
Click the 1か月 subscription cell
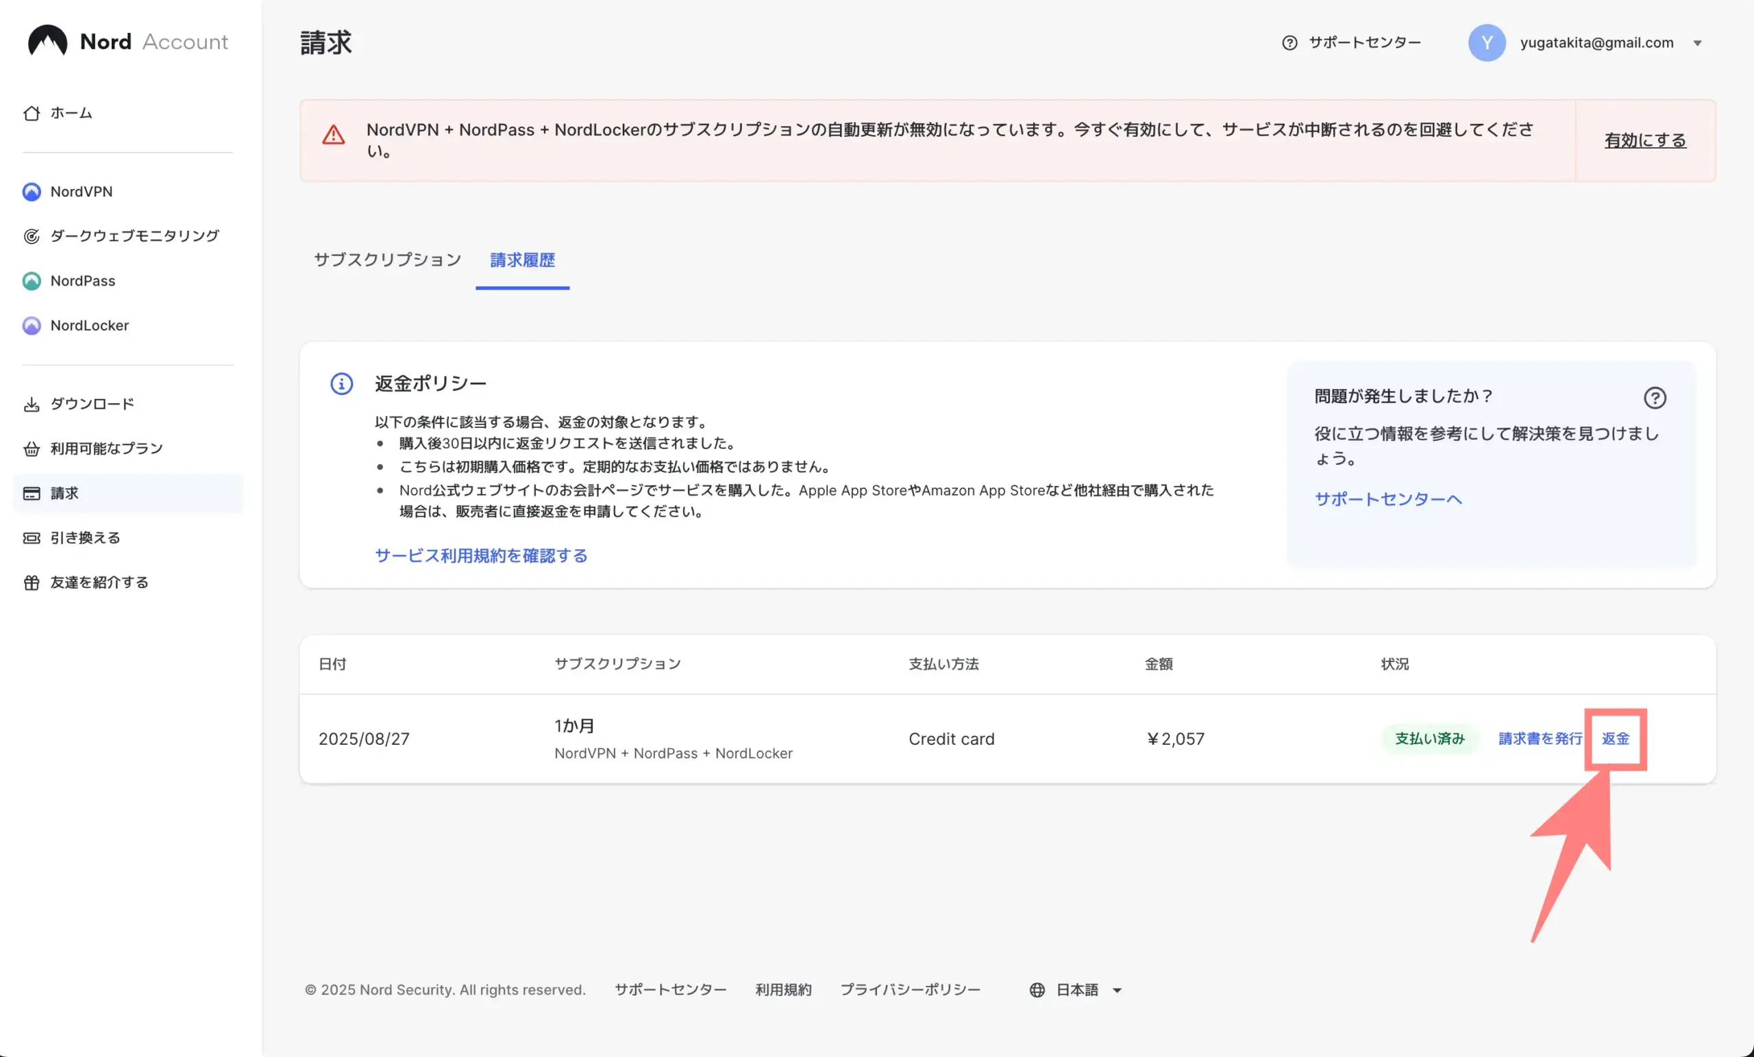[x=573, y=726]
